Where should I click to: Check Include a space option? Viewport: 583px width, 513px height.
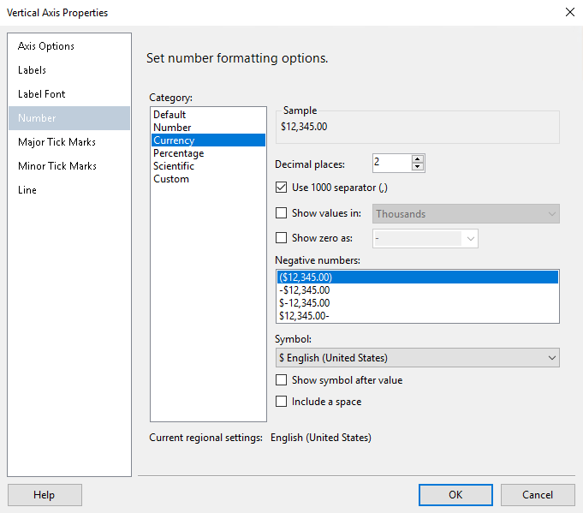point(281,402)
